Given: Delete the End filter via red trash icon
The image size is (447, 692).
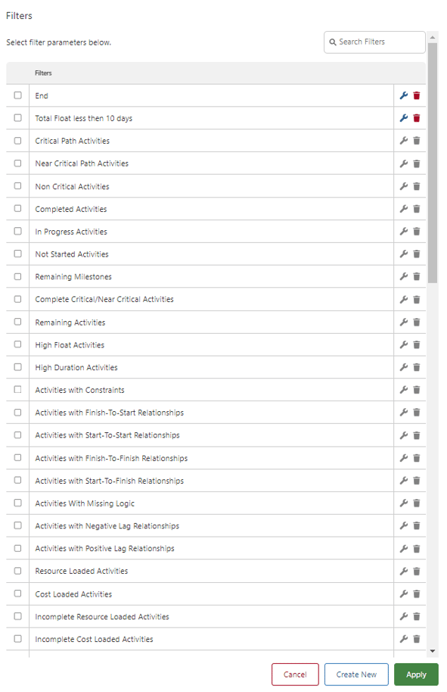Looking at the screenshot, I should click(x=417, y=95).
